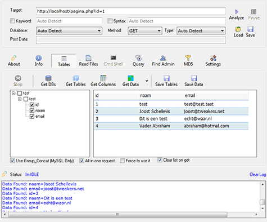Click the naam column header
The image size is (267, 222).
point(161,96)
